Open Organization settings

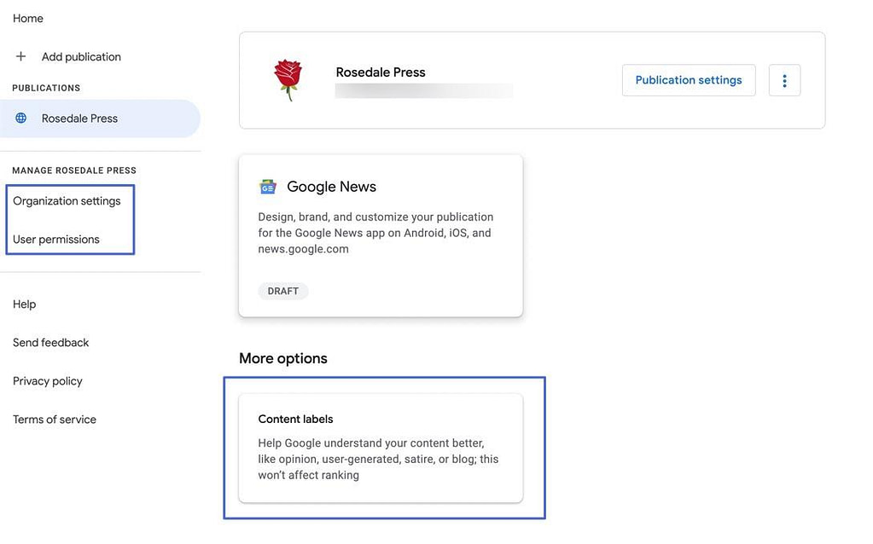tap(68, 200)
